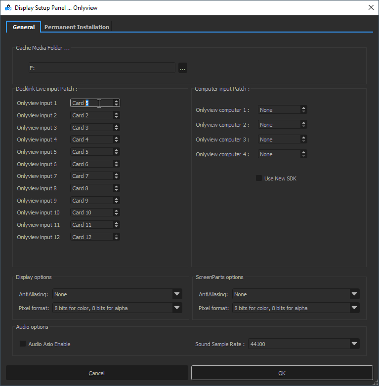
Task: Click the spinner arrows for Onlyview input 1
Action: [116, 103]
